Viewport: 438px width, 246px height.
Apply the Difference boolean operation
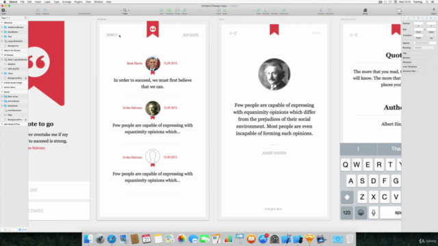(284, 11)
